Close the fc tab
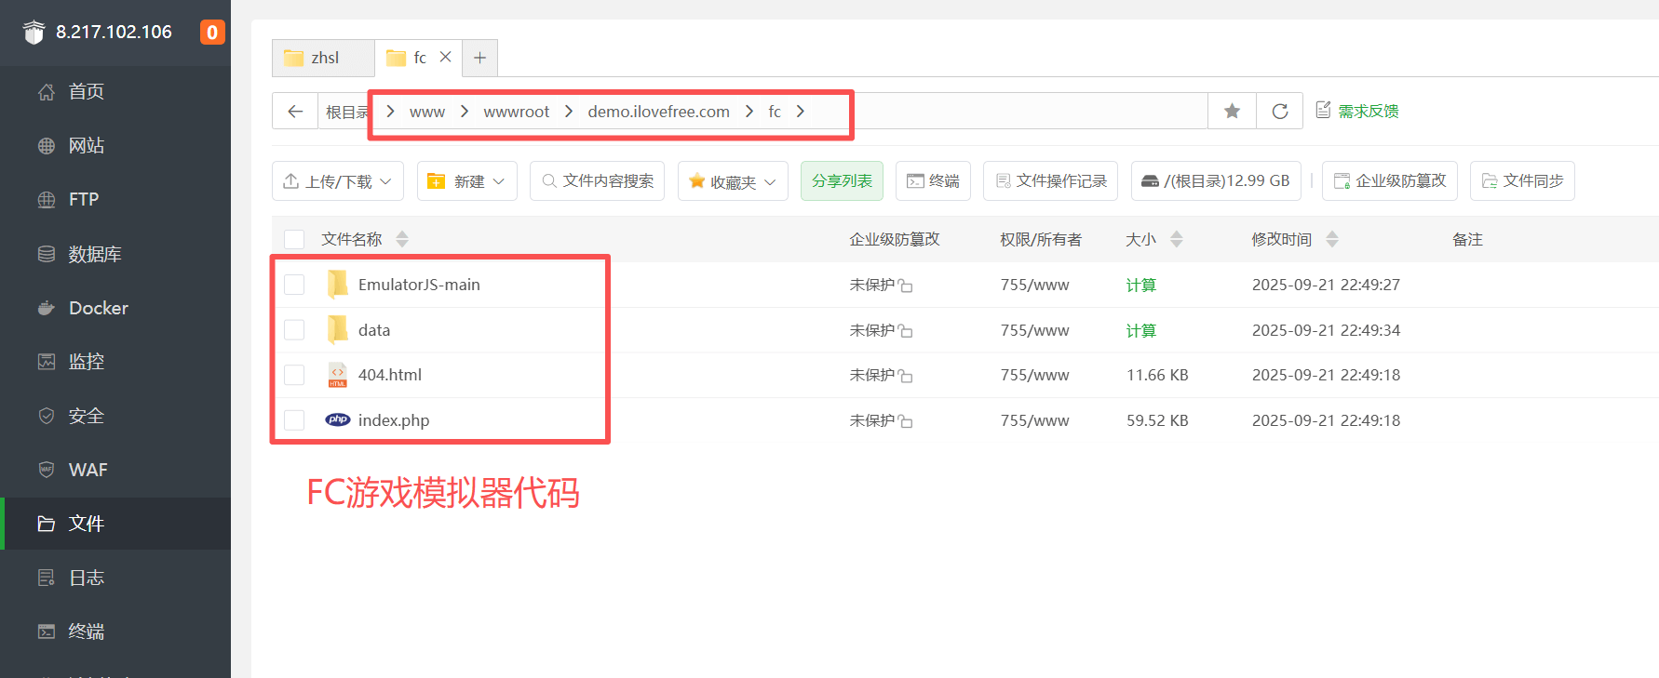 (x=446, y=57)
